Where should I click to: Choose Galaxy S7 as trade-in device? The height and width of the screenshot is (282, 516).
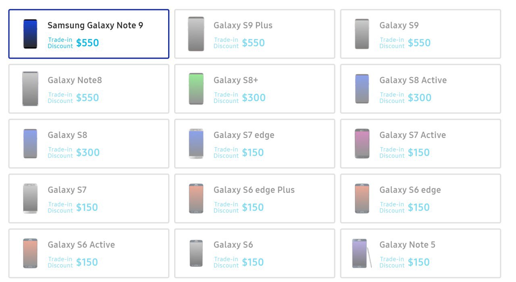[x=89, y=198]
